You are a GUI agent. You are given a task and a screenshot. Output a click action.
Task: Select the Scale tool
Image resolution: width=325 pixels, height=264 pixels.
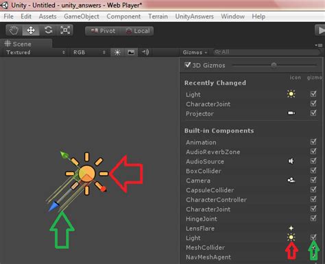(65, 30)
